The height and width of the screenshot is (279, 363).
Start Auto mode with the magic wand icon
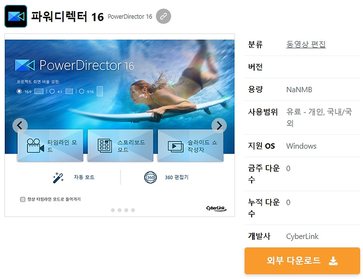[x=58, y=178]
